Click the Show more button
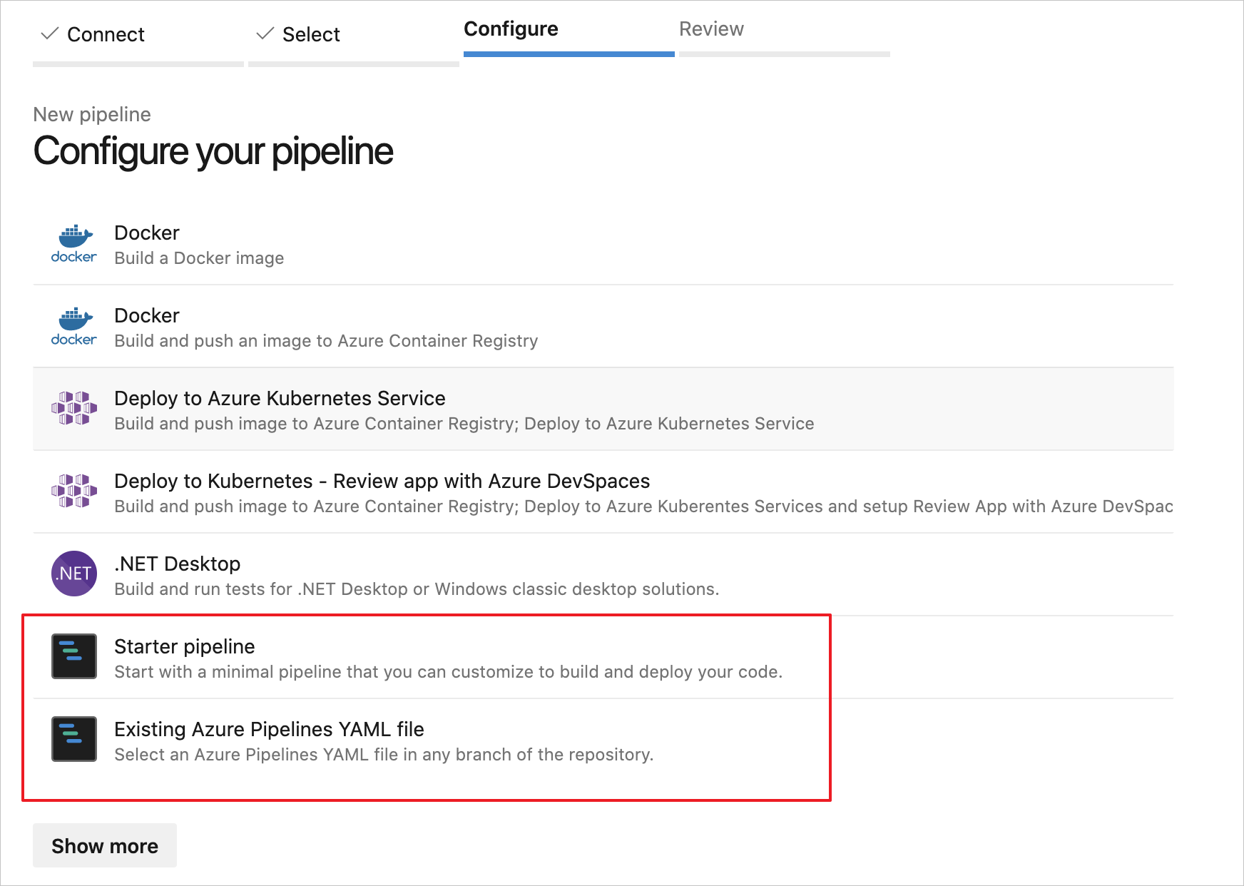The height and width of the screenshot is (886, 1244). pos(104,845)
